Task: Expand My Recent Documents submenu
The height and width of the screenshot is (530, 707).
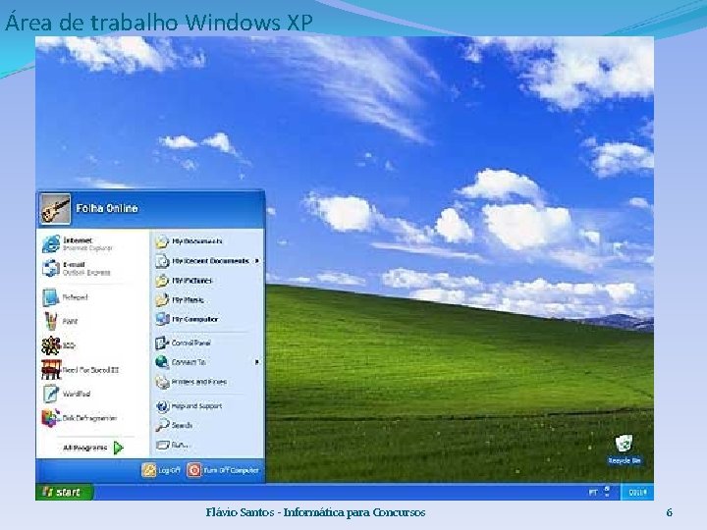Action: pyautogui.click(x=208, y=261)
